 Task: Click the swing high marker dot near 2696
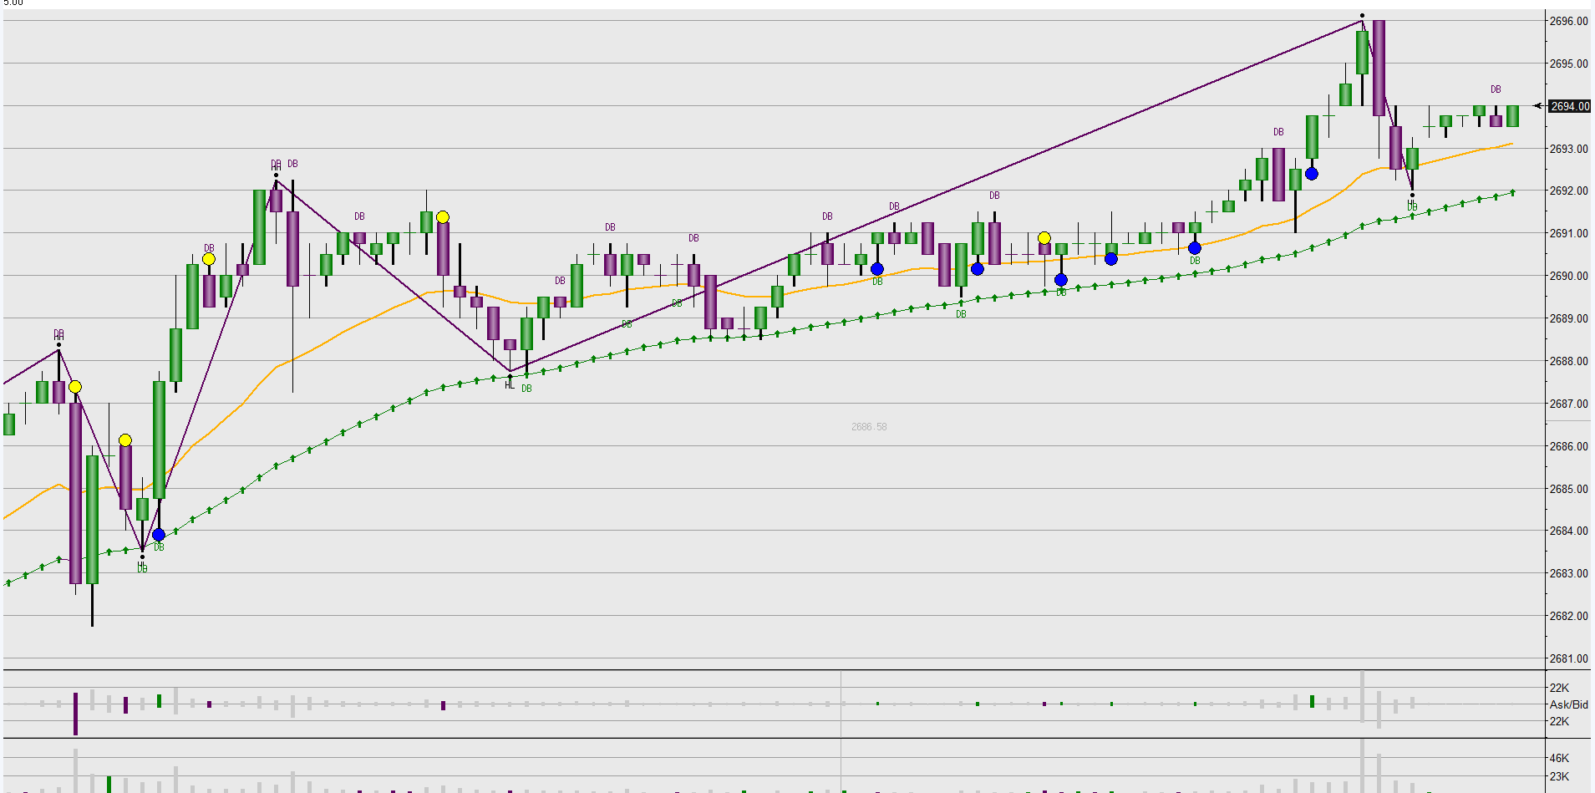(x=1362, y=15)
